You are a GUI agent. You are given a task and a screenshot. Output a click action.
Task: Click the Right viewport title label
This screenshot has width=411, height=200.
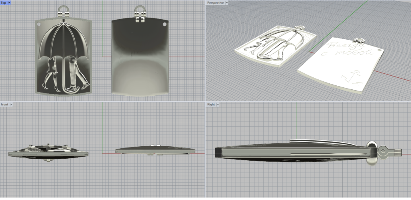tap(211, 105)
